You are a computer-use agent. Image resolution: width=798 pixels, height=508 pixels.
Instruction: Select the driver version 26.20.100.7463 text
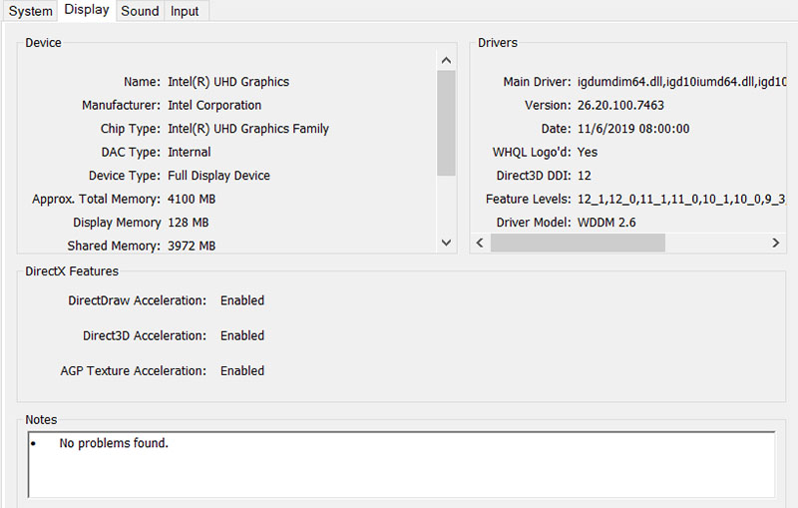tap(620, 105)
